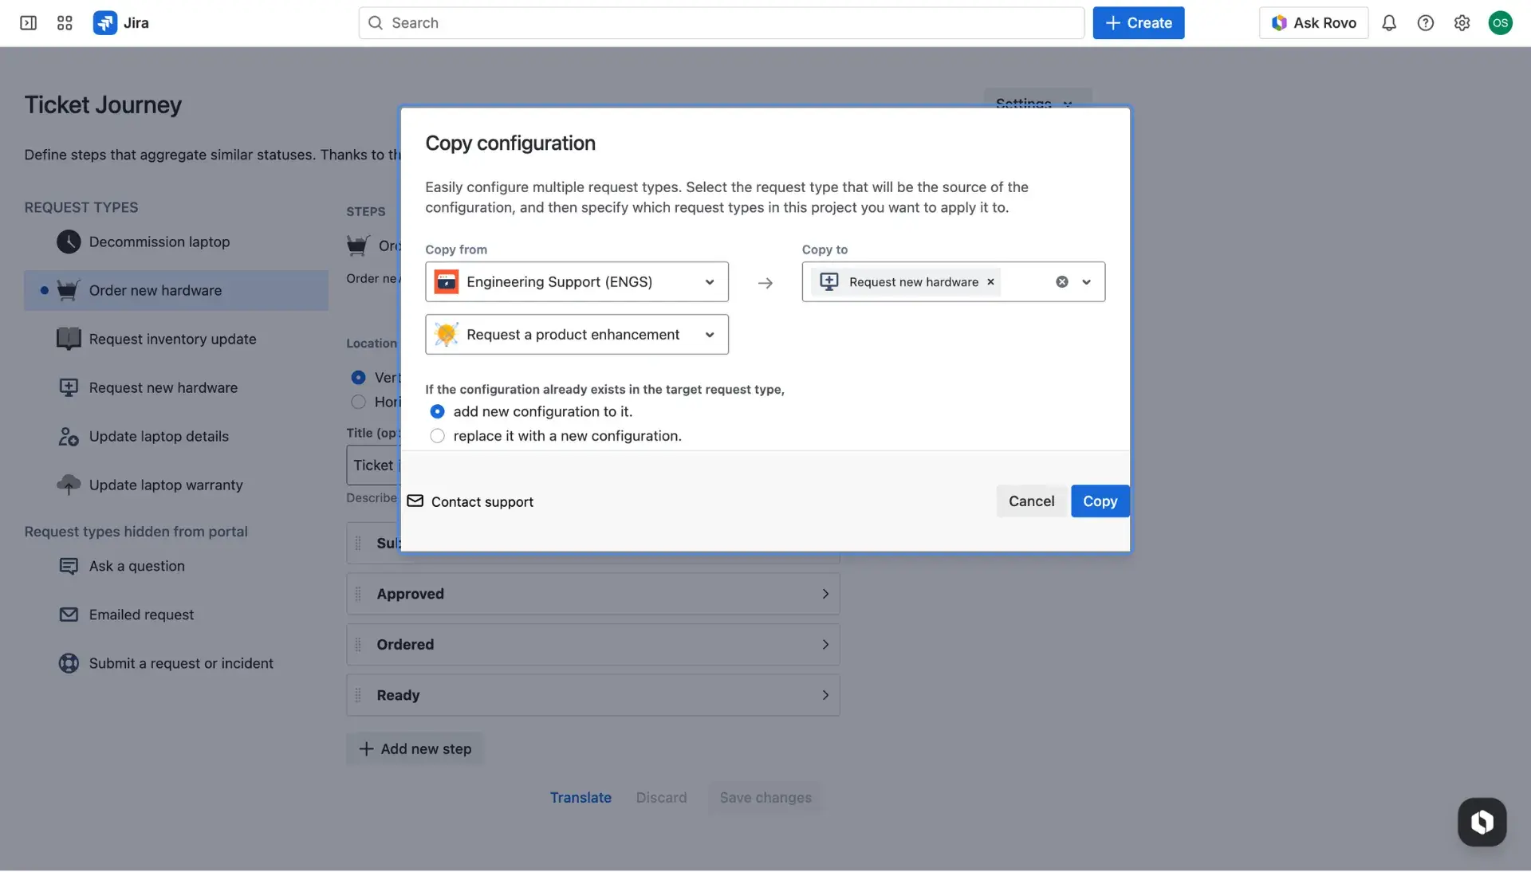Expand the Copy to request types dropdown
Image resolution: width=1531 pixels, height=872 pixels.
1085,281
